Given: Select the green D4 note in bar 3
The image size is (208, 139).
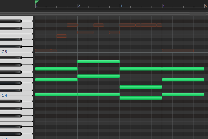Looking at the screenshot, I should pos(141,87).
